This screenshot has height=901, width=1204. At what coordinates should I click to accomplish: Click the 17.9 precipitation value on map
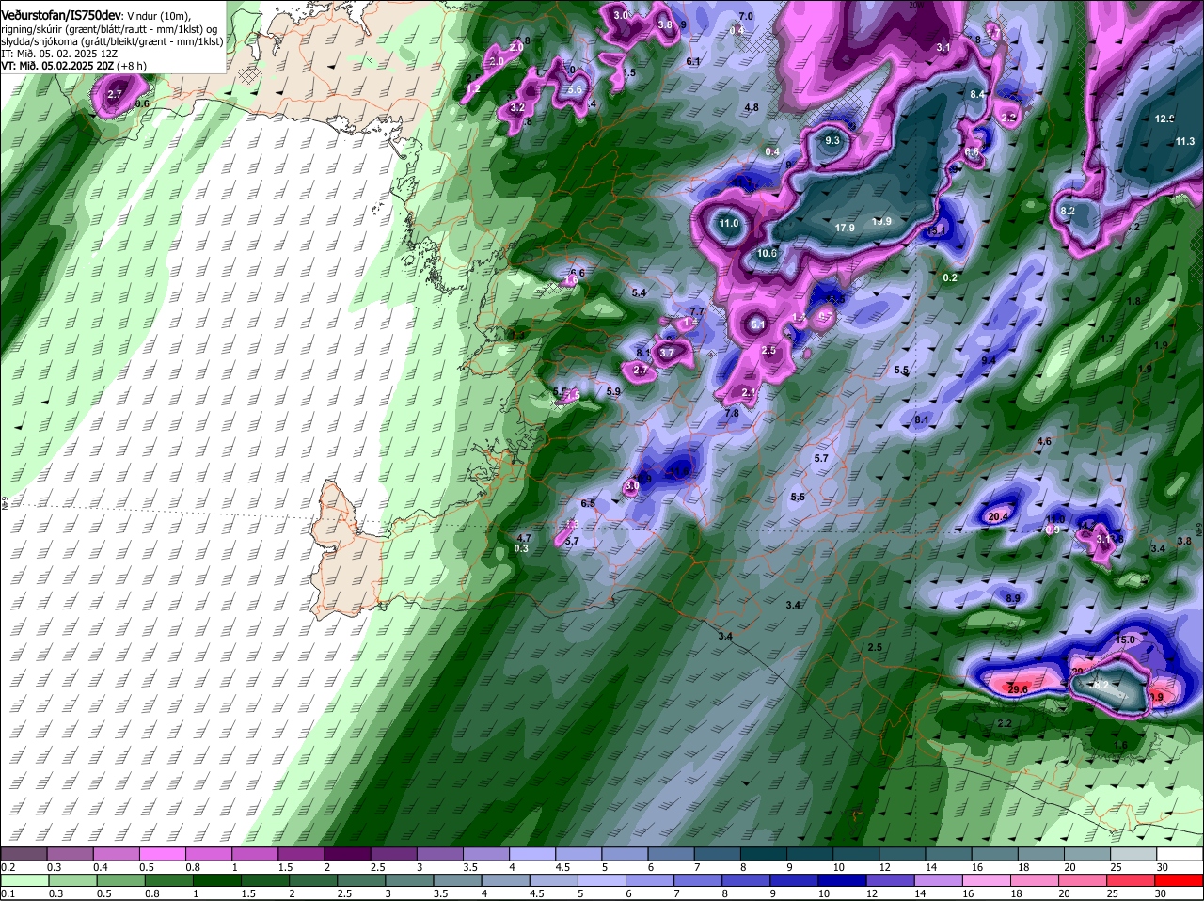click(x=845, y=229)
